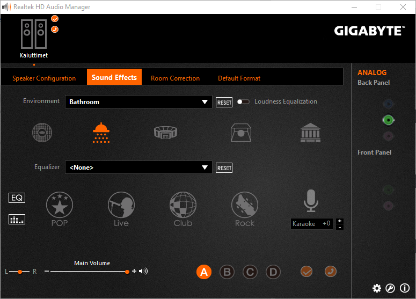416x299 pixels.
Task: Toggle Loudness Equalization switch
Action: (x=243, y=102)
